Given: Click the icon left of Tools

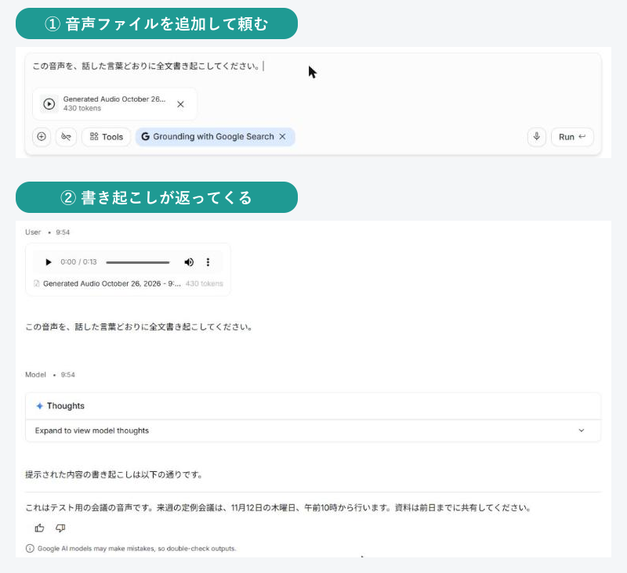Looking at the screenshot, I should tap(66, 136).
